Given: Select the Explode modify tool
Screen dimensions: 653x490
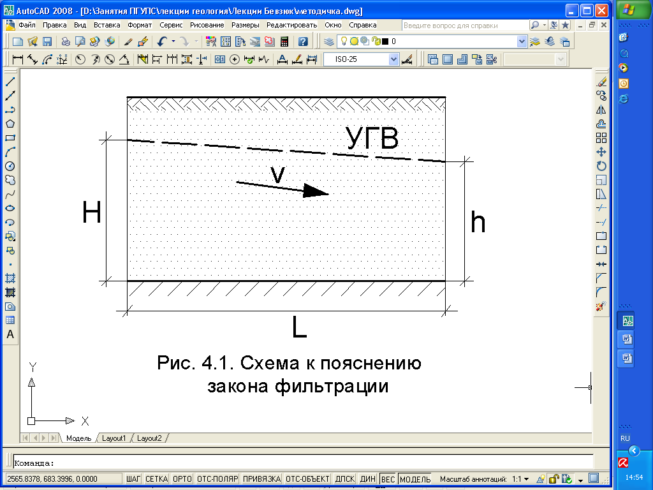Looking at the screenshot, I should click(x=601, y=307).
